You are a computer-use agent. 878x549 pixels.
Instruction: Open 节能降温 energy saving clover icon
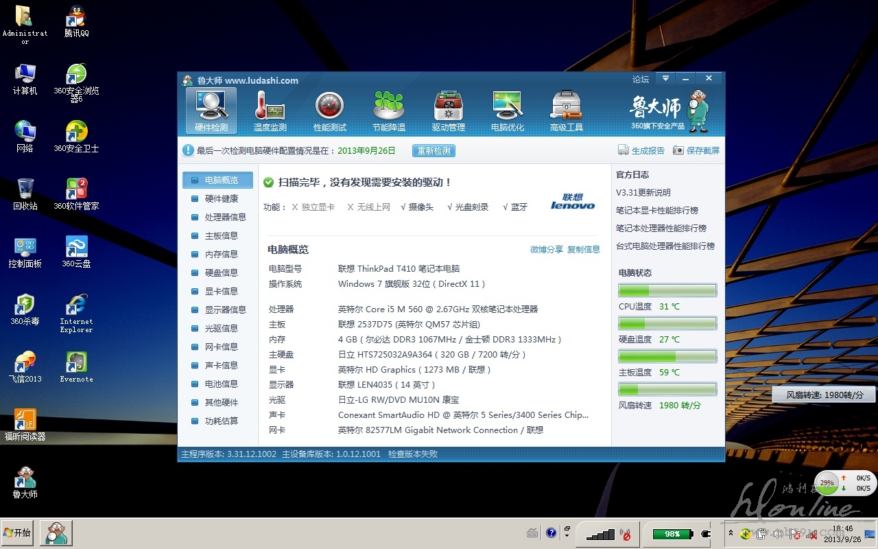click(388, 110)
